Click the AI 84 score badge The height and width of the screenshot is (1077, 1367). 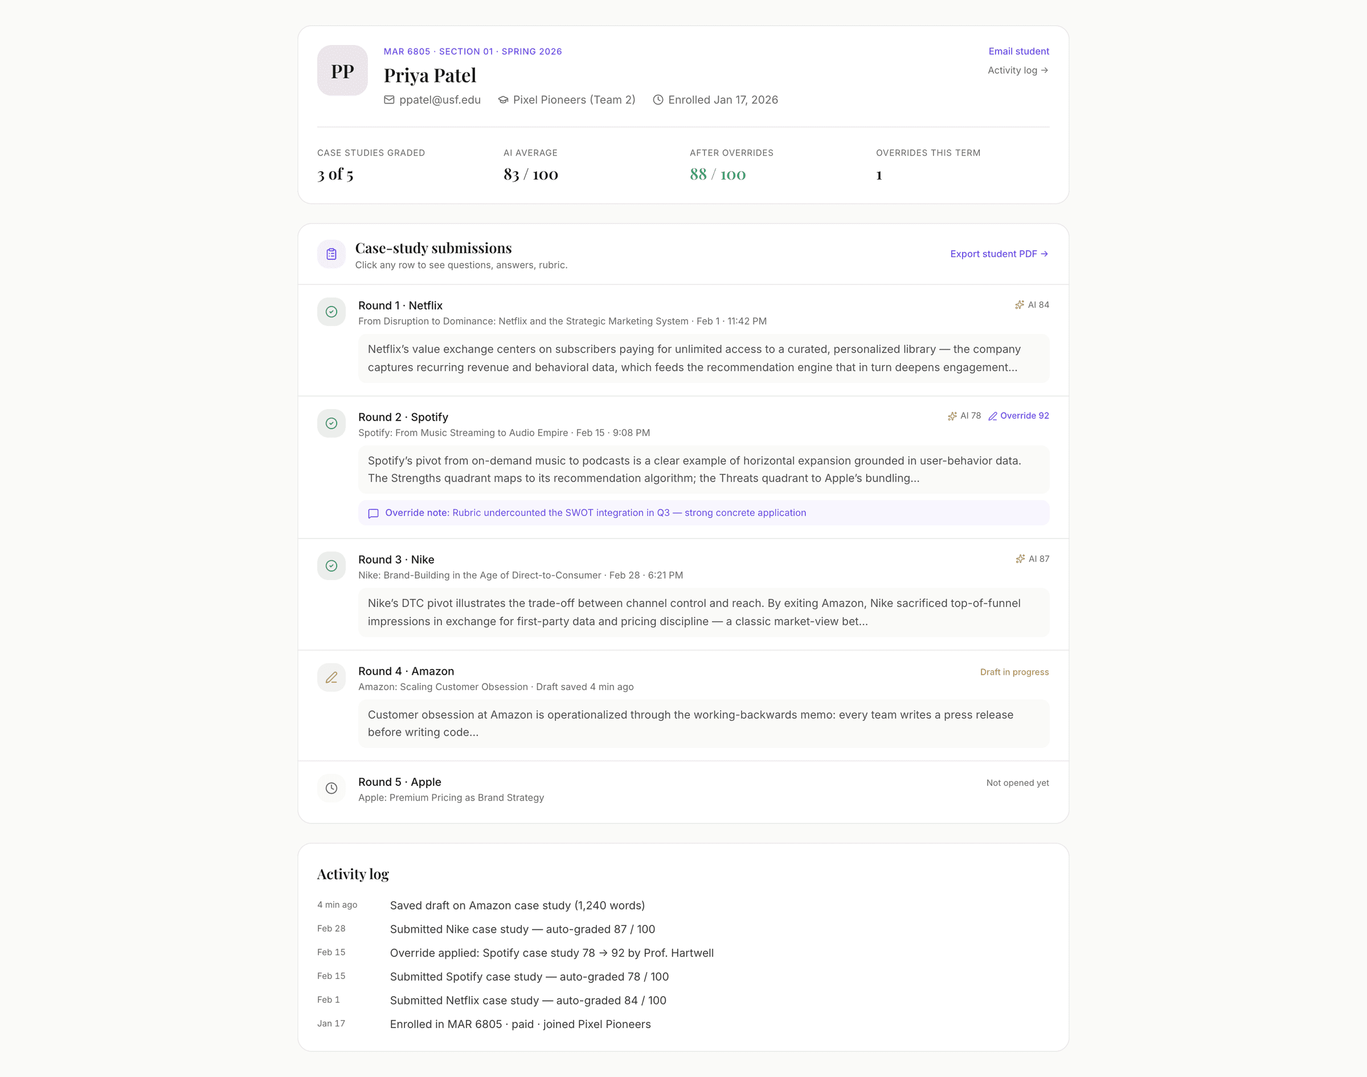[x=1032, y=305]
